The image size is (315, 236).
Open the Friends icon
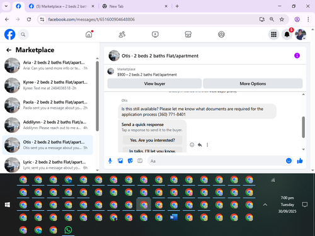[122, 35]
